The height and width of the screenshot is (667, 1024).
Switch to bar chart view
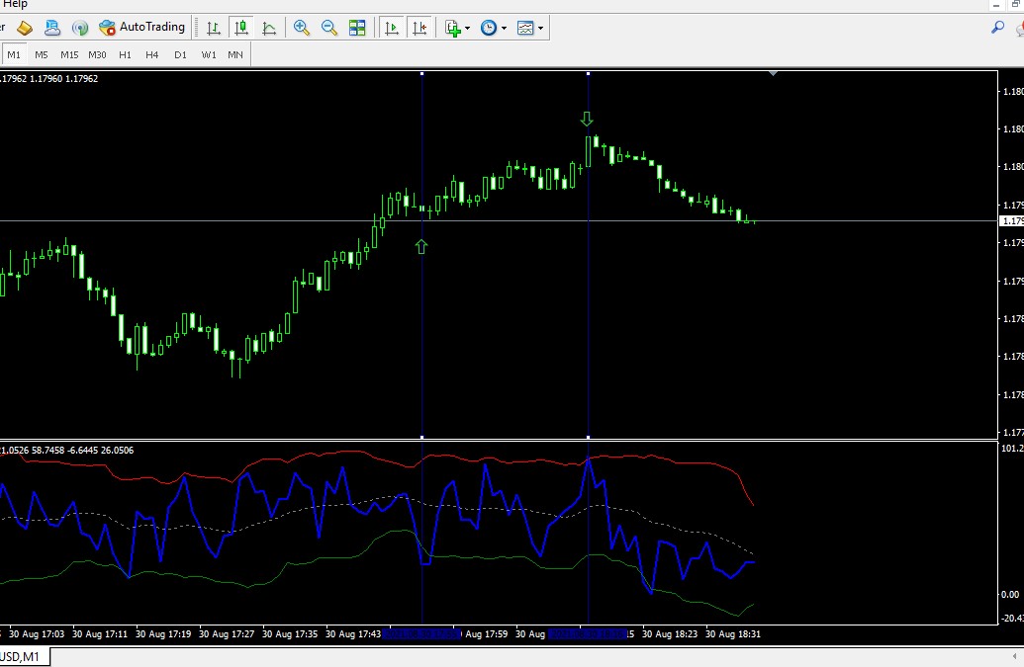click(213, 28)
